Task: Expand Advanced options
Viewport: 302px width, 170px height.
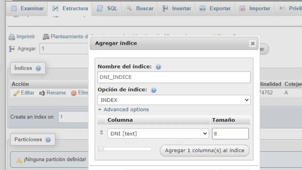Action: point(124,110)
